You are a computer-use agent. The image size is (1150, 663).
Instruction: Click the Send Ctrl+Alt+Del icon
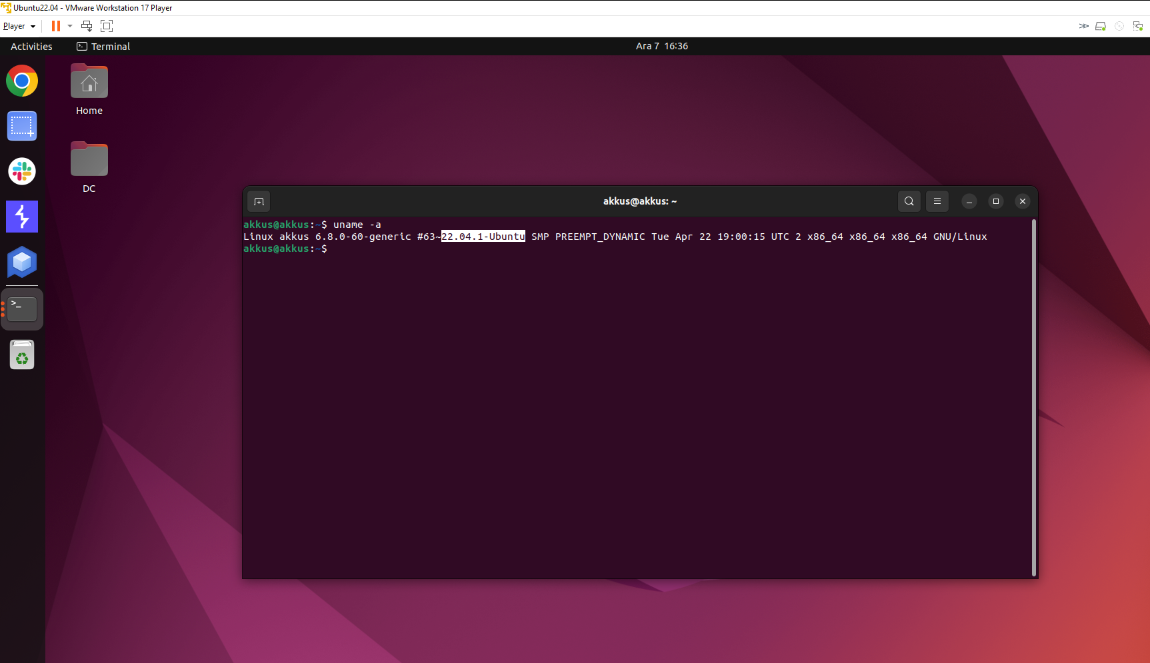pyautogui.click(x=87, y=26)
